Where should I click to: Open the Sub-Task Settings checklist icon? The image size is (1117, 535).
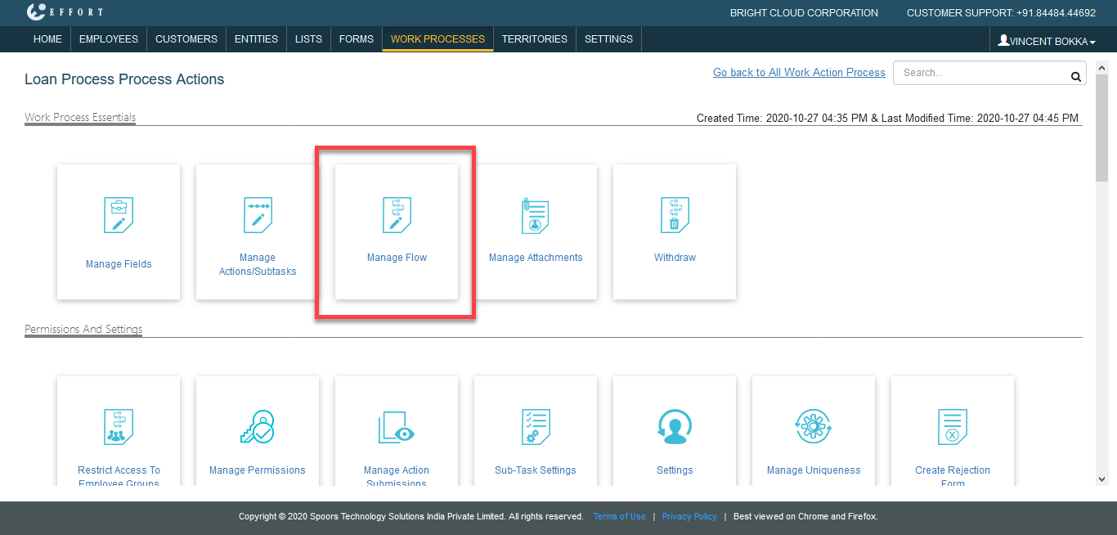pyautogui.click(x=536, y=427)
